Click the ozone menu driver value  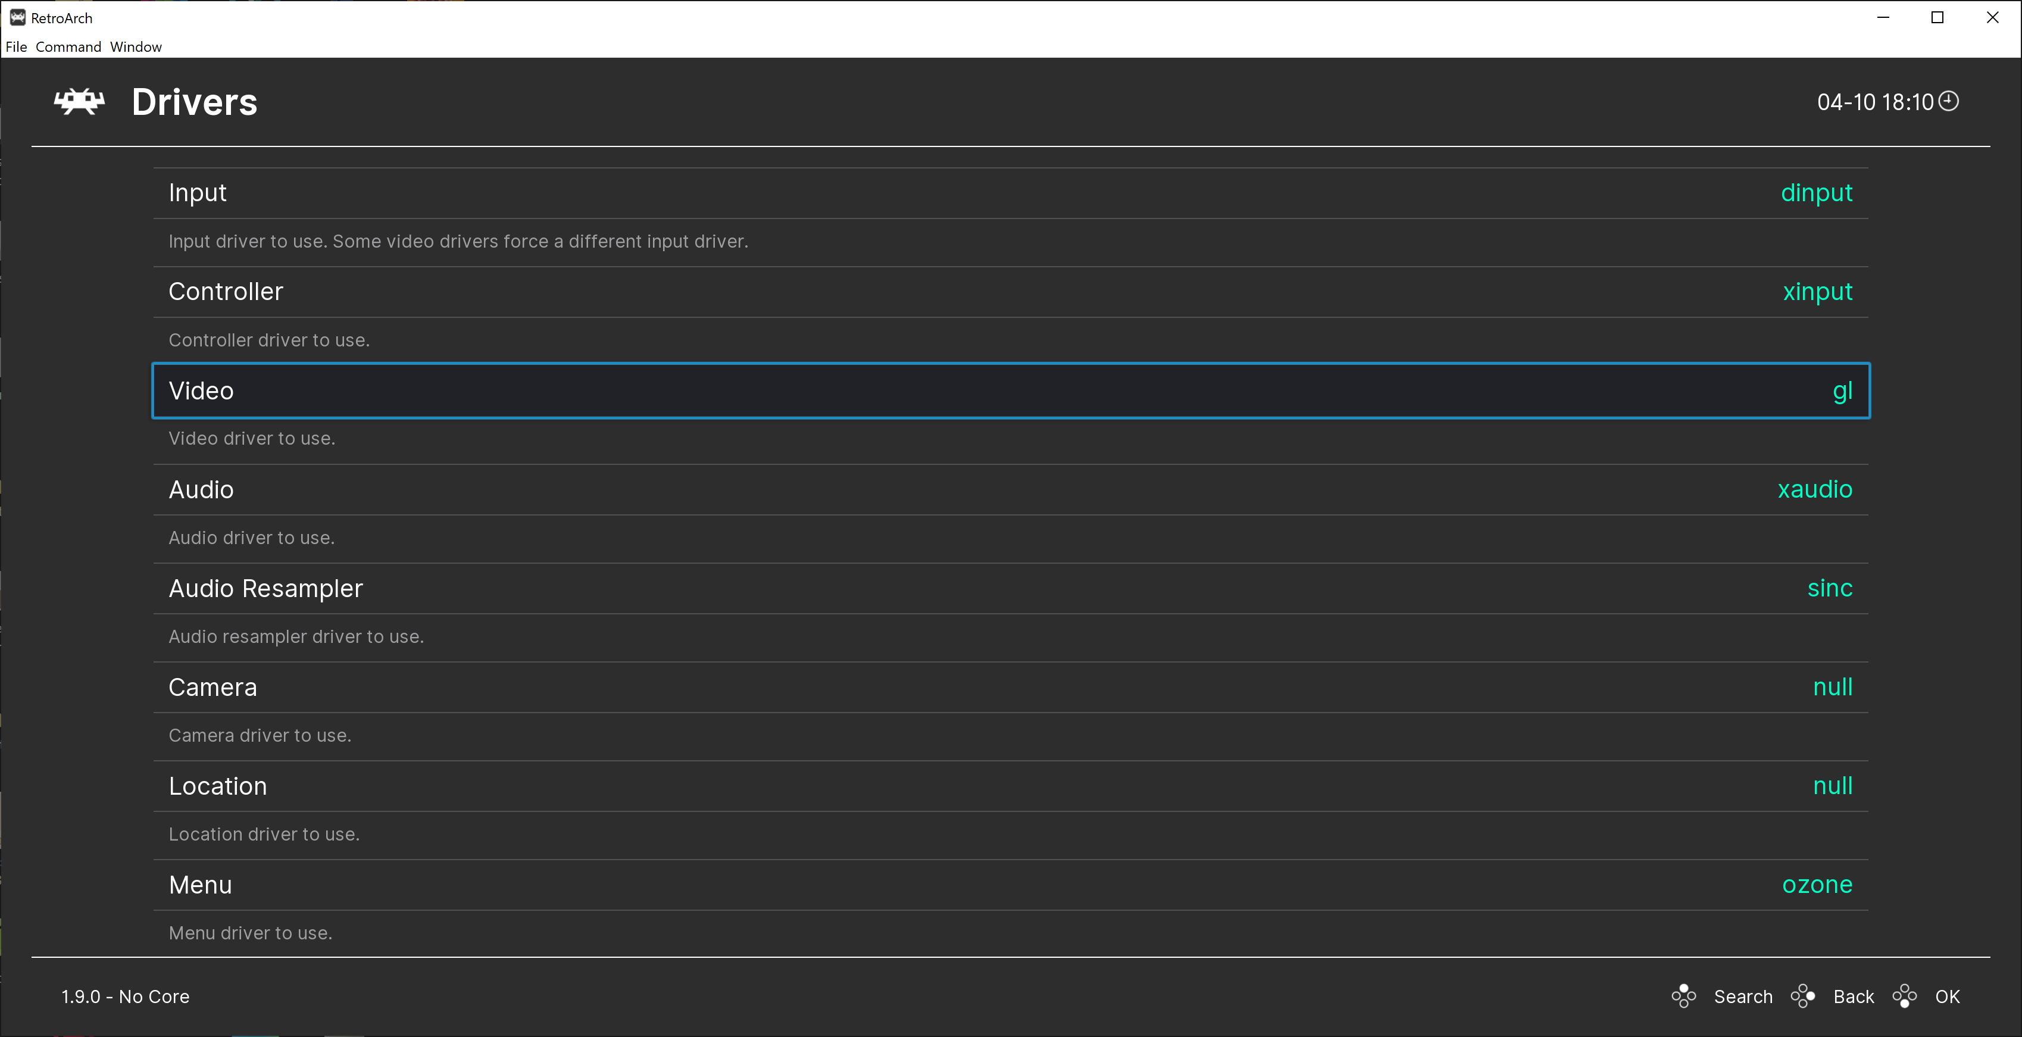[x=1817, y=885]
